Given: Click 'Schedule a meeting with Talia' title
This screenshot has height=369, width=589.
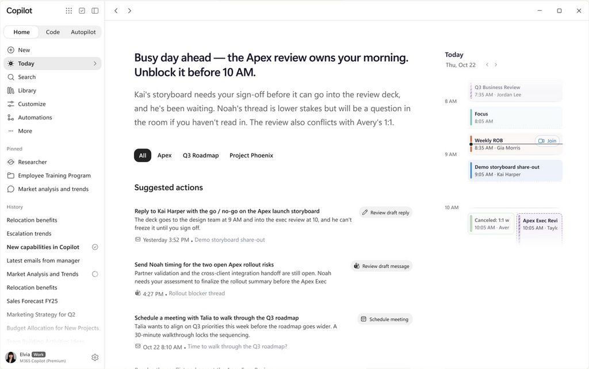Looking at the screenshot, I should pos(216,318).
